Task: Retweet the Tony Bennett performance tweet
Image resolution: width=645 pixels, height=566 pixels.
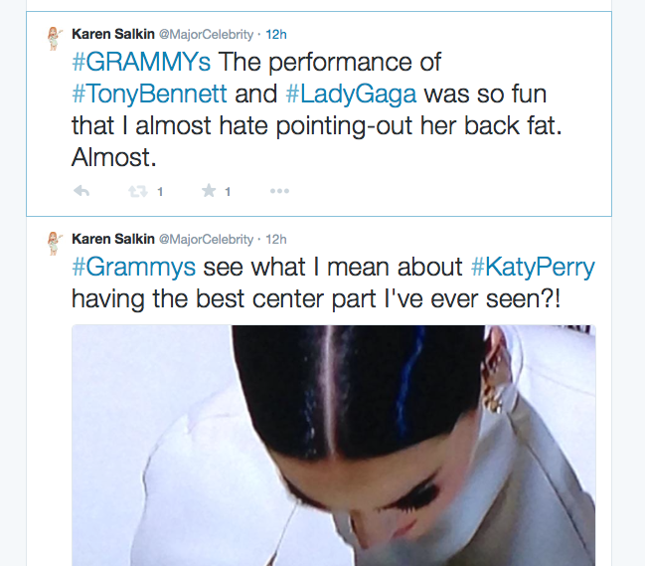Action: tap(138, 191)
